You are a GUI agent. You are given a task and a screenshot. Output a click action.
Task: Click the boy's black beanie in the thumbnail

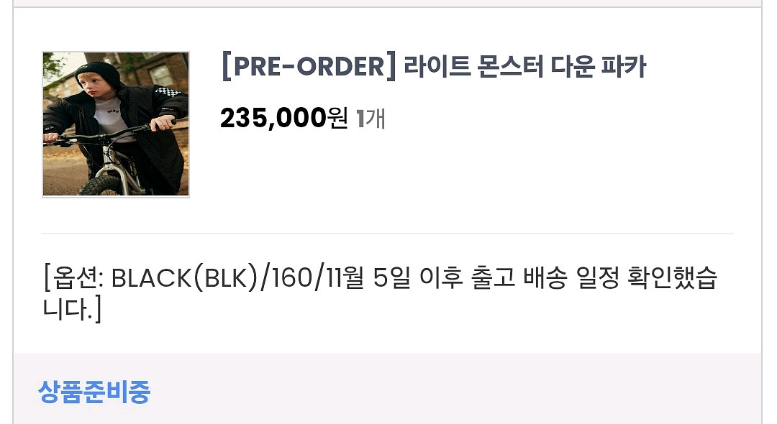[99, 74]
